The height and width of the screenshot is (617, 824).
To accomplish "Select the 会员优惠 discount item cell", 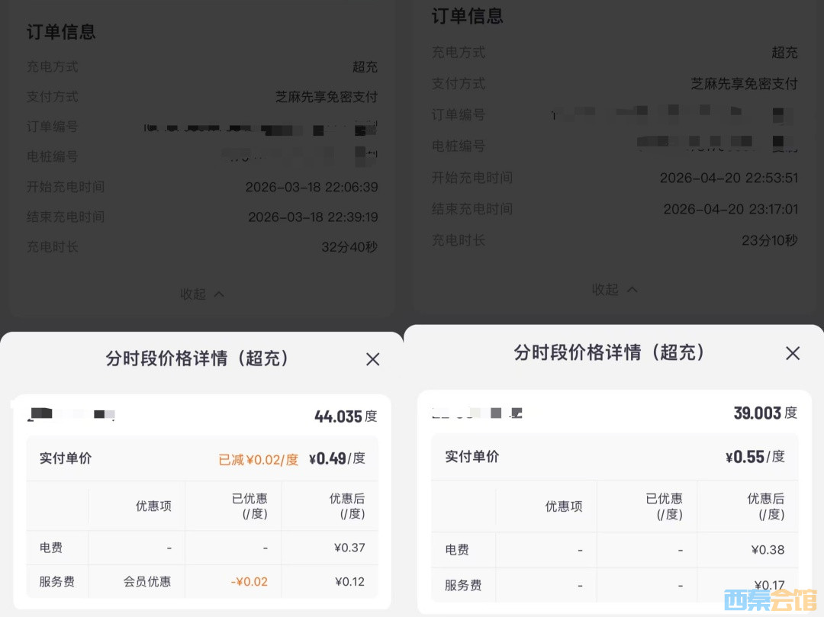I will tap(147, 582).
